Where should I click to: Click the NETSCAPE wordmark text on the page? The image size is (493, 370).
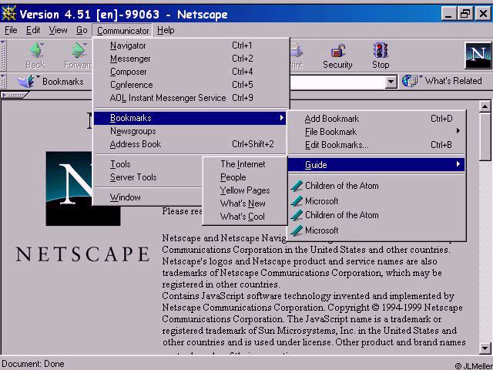pos(83,254)
